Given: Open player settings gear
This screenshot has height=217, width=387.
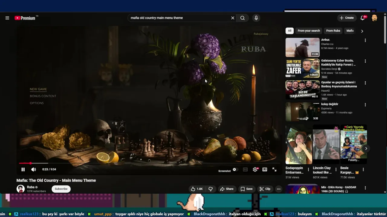Looking at the screenshot, I should point(255,169).
